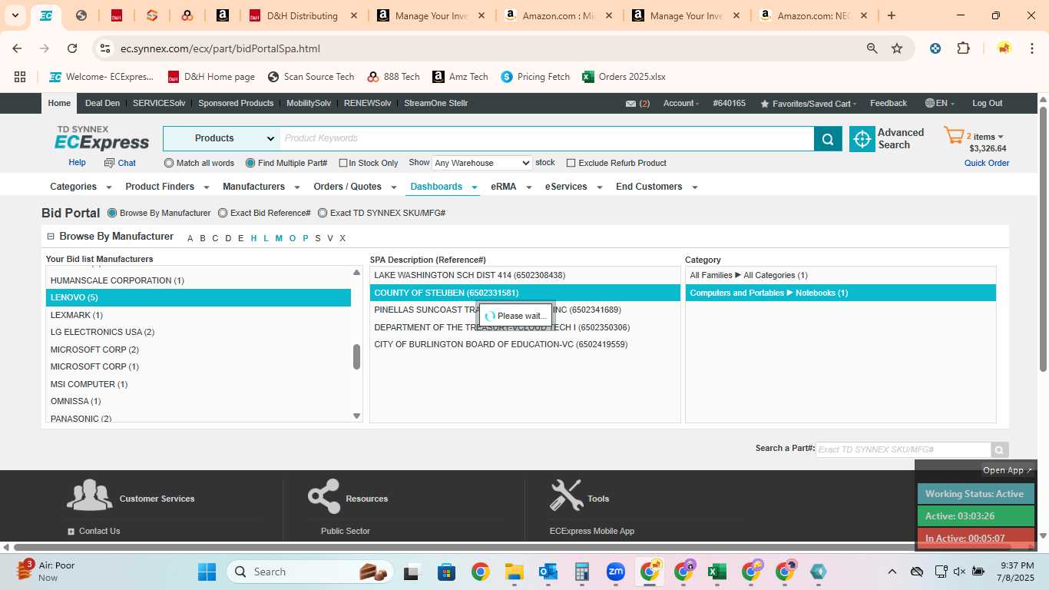This screenshot has height=590, width=1049.
Task: Select LAKE WASHINGTON SCH DIST 414 row
Action: [x=525, y=275]
